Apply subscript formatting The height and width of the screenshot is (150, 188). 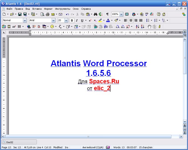click(x=95, y=20)
